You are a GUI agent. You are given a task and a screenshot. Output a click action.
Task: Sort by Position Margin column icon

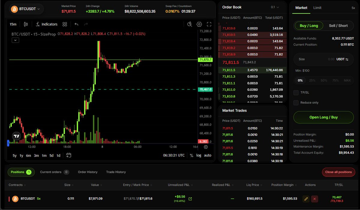[296, 185]
